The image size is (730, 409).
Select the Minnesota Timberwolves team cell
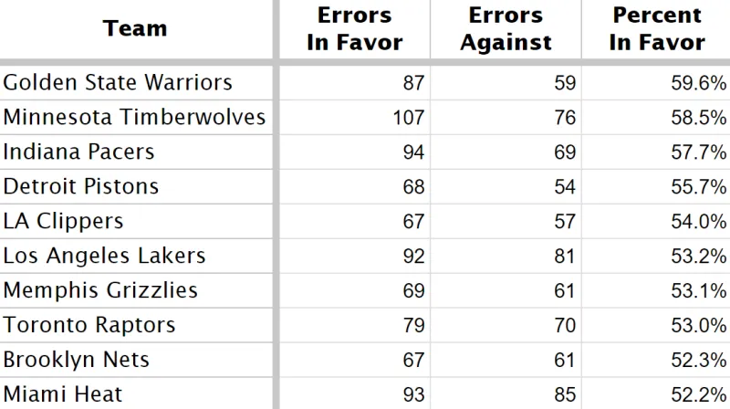pos(134,118)
